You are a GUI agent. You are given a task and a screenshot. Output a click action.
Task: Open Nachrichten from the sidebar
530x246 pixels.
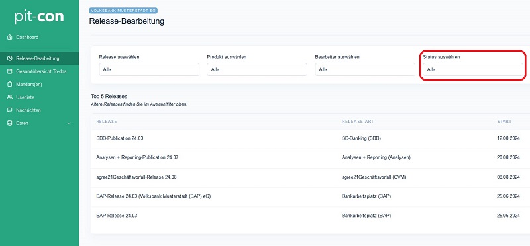coord(28,110)
